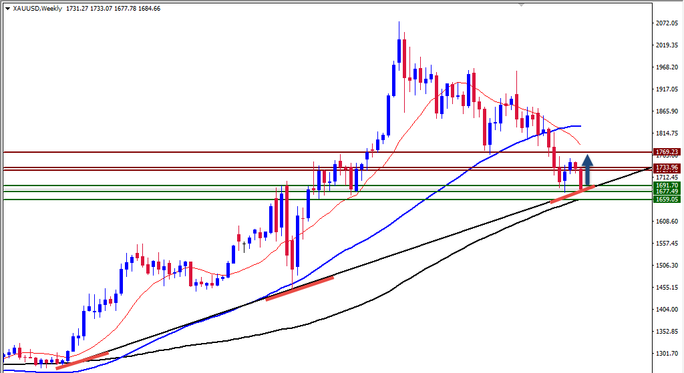
Task: Click the 1677.49 green price label
Action: pyautogui.click(x=667, y=192)
